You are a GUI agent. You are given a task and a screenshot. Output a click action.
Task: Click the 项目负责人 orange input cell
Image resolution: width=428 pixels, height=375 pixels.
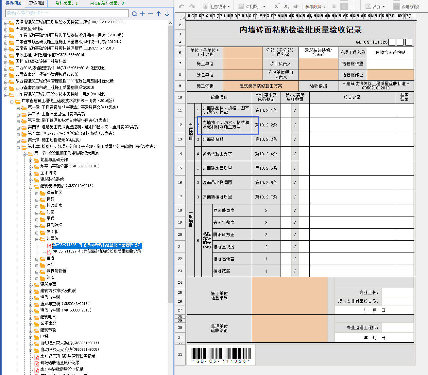coord(318,64)
